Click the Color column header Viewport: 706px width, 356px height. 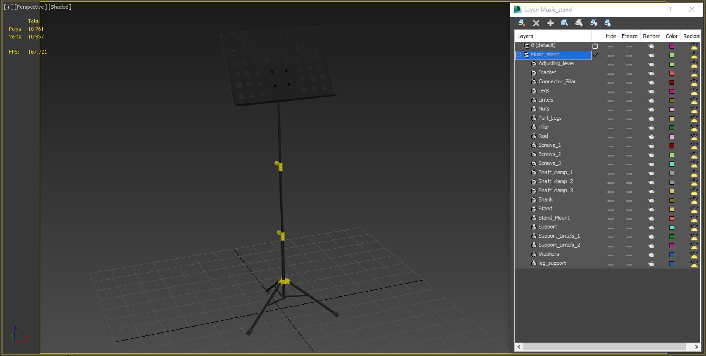(x=671, y=36)
